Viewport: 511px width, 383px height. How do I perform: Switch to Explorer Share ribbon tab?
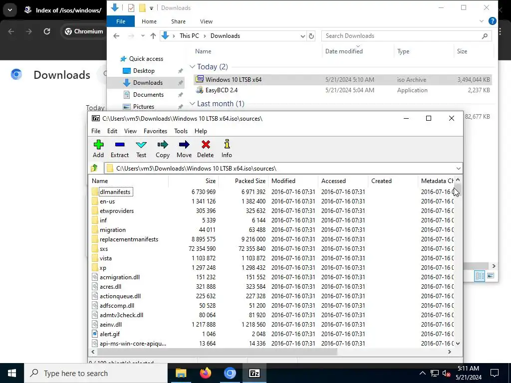click(x=178, y=21)
